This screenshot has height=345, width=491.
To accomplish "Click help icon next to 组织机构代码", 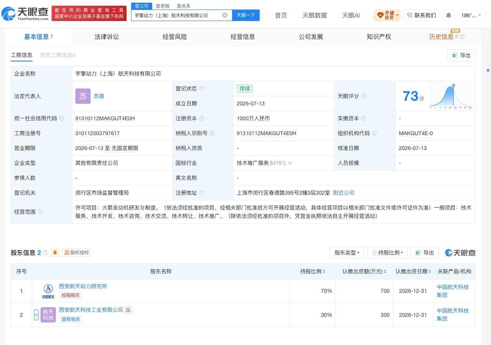I will point(374,133).
